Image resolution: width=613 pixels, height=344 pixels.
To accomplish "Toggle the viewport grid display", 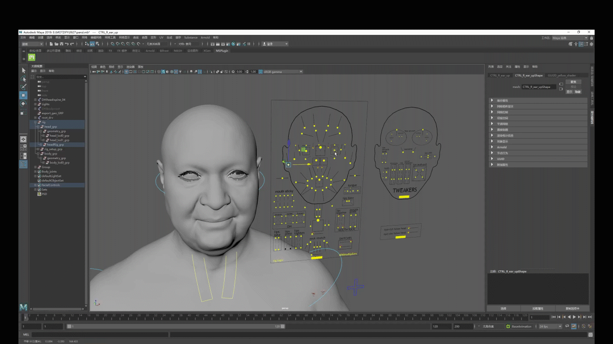I will (x=126, y=72).
